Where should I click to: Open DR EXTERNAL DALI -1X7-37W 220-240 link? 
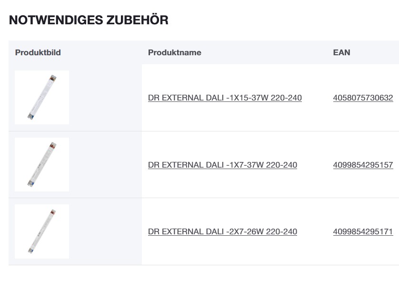click(x=222, y=165)
